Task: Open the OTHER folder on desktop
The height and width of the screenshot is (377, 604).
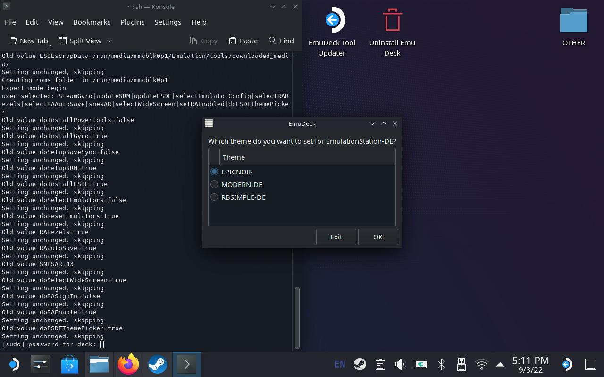Action: point(573,21)
